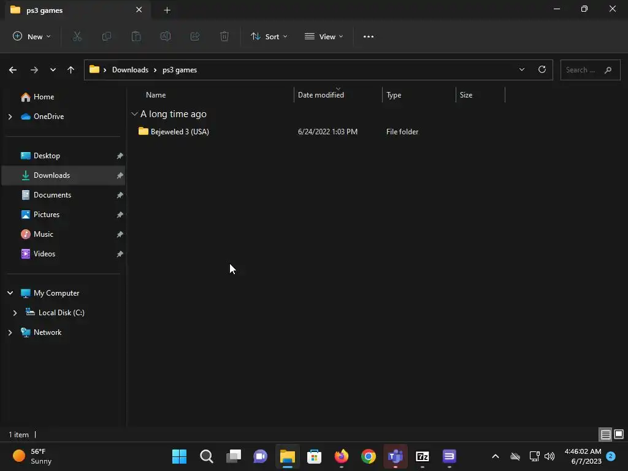This screenshot has height=471, width=628.
Task: Open Microsoft Store from taskbar
Action: (x=315, y=456)
